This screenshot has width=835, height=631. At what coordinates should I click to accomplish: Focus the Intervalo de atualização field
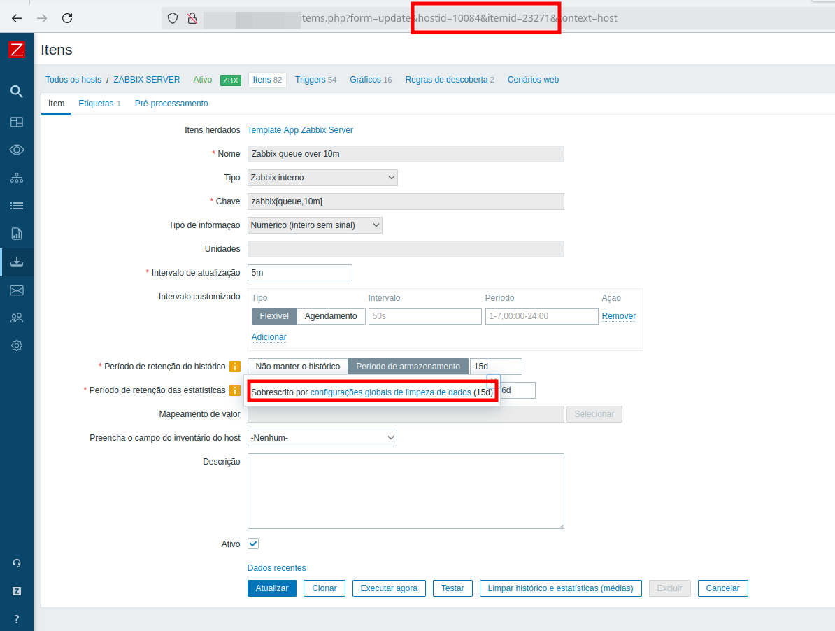tap(300, 273)
